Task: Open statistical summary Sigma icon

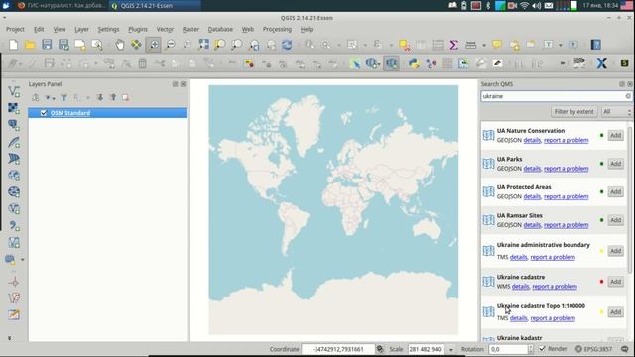Action: [454, 45]
